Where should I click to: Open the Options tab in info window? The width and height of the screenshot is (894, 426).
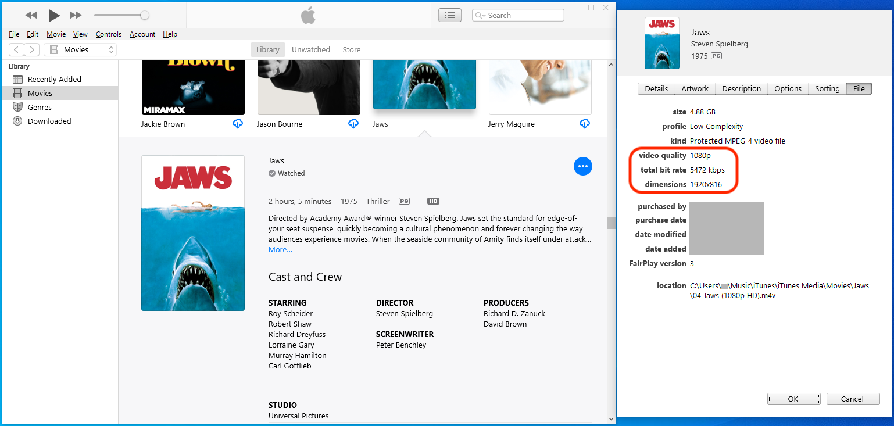tap(788, 89)
